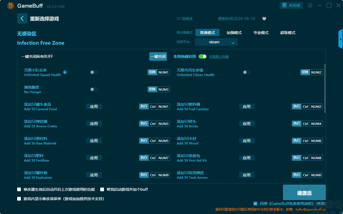Click 重新选择游戏 header text
Image resolution: width=343 pixels, height=214 pixels.
(44, 19)
